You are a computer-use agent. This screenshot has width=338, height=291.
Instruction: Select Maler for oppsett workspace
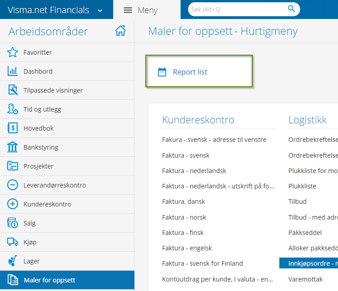tap(49, 280)
